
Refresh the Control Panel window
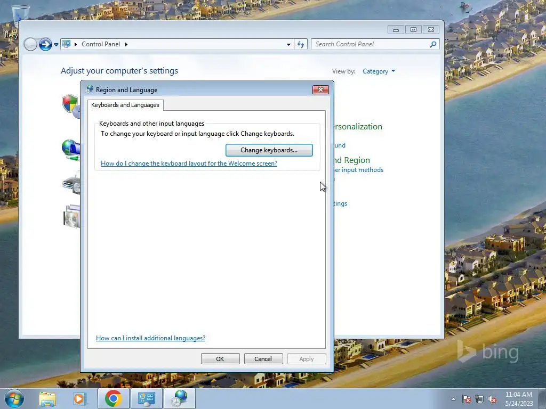tap(301, 45)
